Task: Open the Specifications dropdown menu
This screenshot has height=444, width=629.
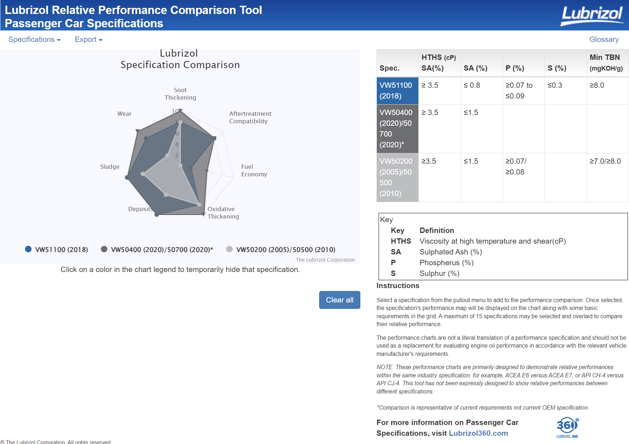Action: (x=34, y=39)
